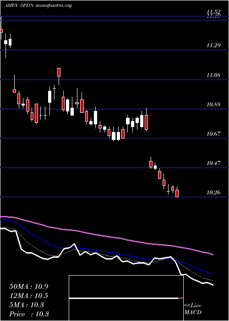The height and width of the screenshot is (321, 229).
Task: Click the 10.88 price level label
Action: point(213,105)
